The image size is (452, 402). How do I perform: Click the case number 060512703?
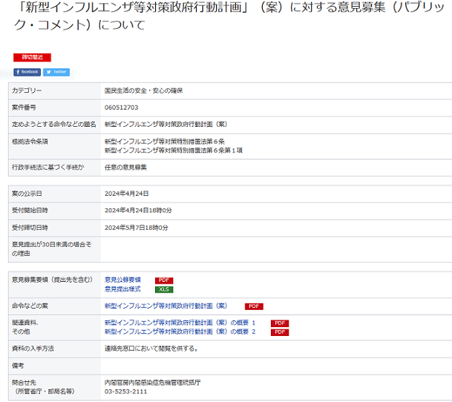coord(122,108)
